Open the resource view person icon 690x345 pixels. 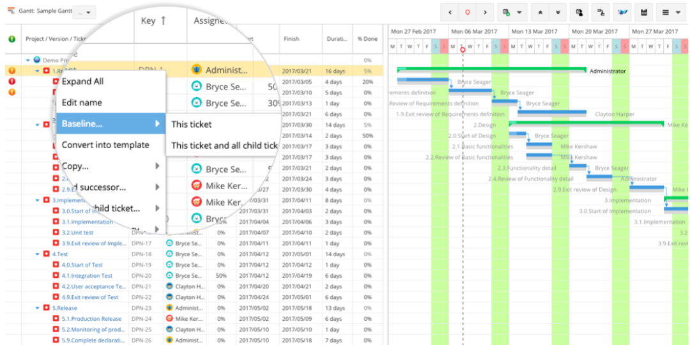click(x=579, y=12)
